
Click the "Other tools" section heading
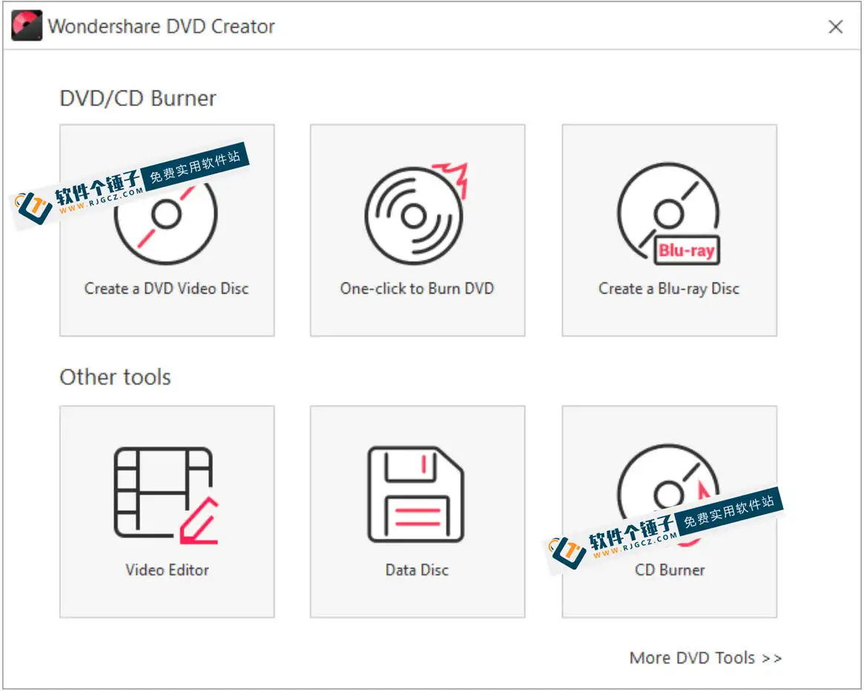(x=115, y=377)
